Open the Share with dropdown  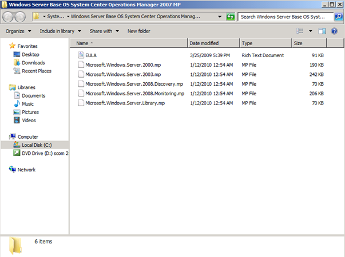pos(104,31)
